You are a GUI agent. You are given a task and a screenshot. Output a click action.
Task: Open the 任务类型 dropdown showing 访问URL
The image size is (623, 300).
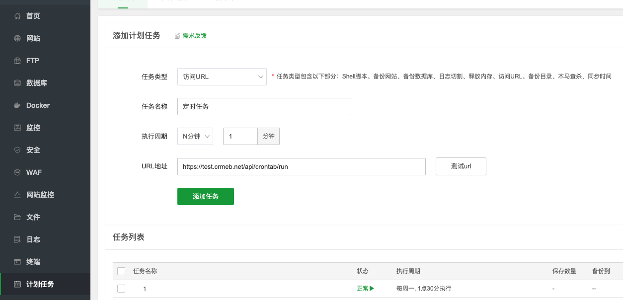point(222,77)
